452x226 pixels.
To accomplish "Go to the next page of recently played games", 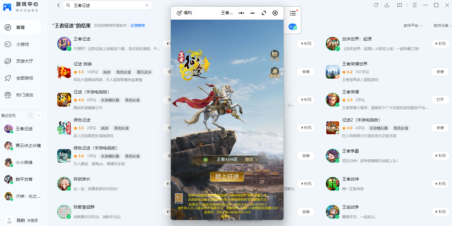I will point(38,115).
